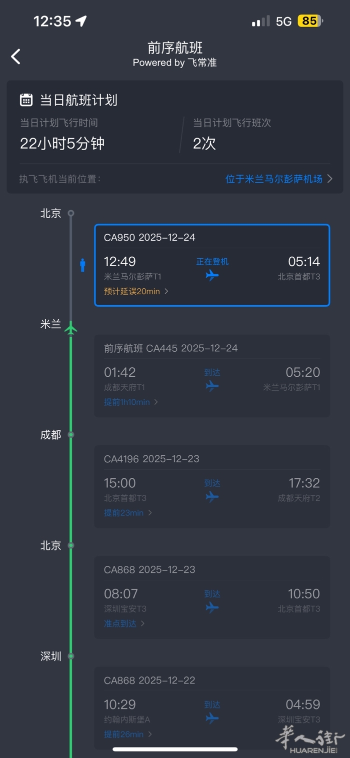350x758 pixels.
Task: Select the 北京 timeline node at top
Action: pos(71,213)
